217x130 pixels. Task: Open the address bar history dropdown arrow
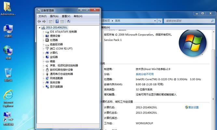[x=155, y=21]
